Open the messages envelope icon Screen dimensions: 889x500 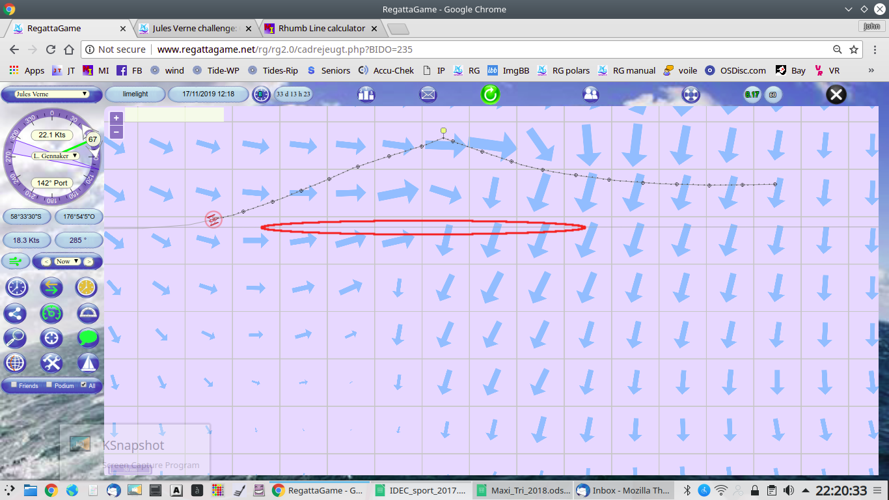[x=428, y=94]
